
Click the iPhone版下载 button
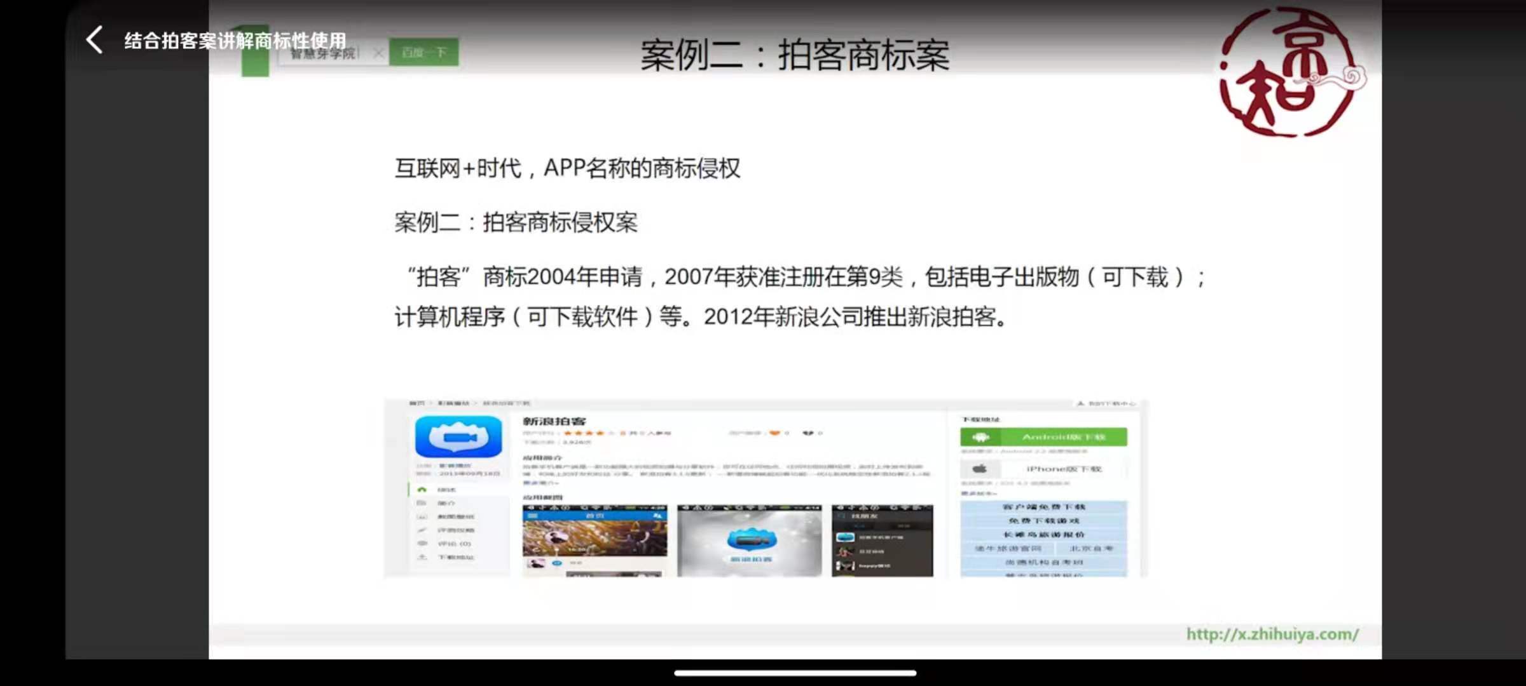1063,469
